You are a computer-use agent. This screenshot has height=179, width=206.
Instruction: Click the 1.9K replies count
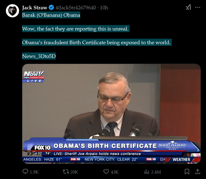coord(34,172)
